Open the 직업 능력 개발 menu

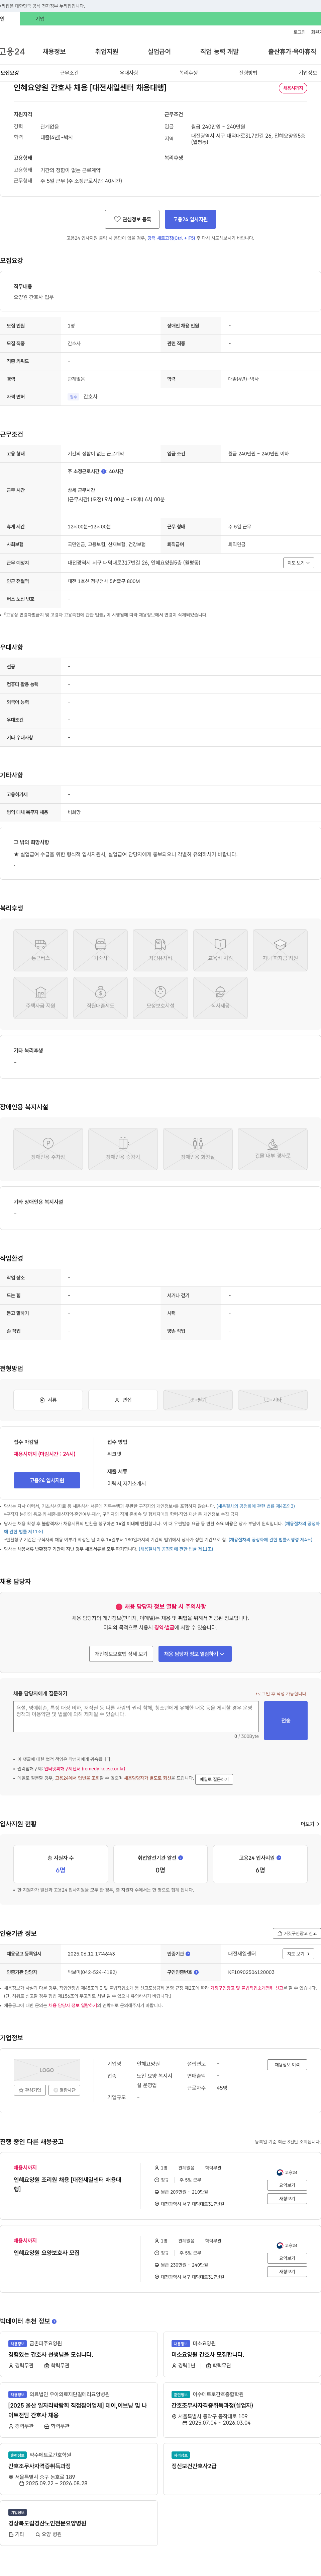[219, 52]
